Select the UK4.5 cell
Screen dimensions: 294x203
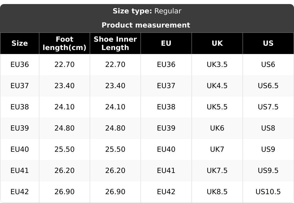point(217,86)
